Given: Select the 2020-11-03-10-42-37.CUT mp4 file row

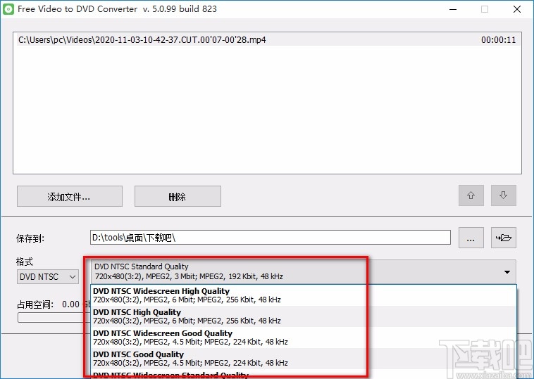Looking at the screenshot, I should pos(267,40).
